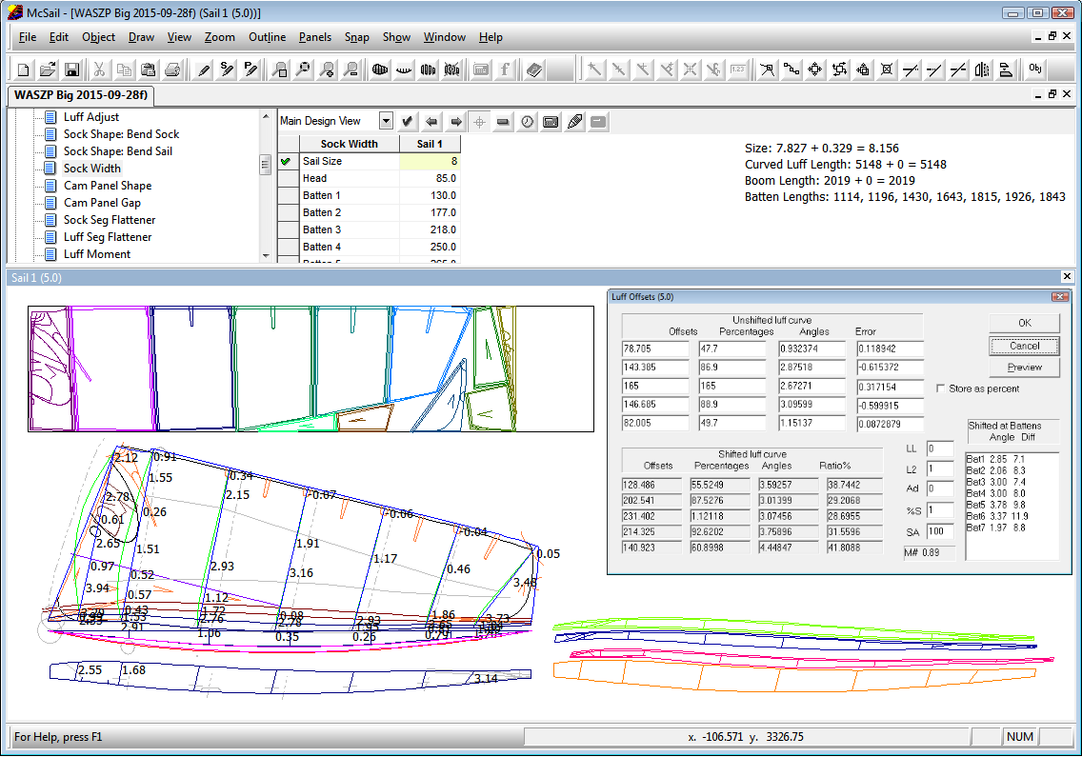Click the SA input field showing 100
The image size is (1082, 757).
click(940, 532)
